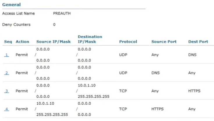Select the Source IP/Mask column header

tap(54, 42)
